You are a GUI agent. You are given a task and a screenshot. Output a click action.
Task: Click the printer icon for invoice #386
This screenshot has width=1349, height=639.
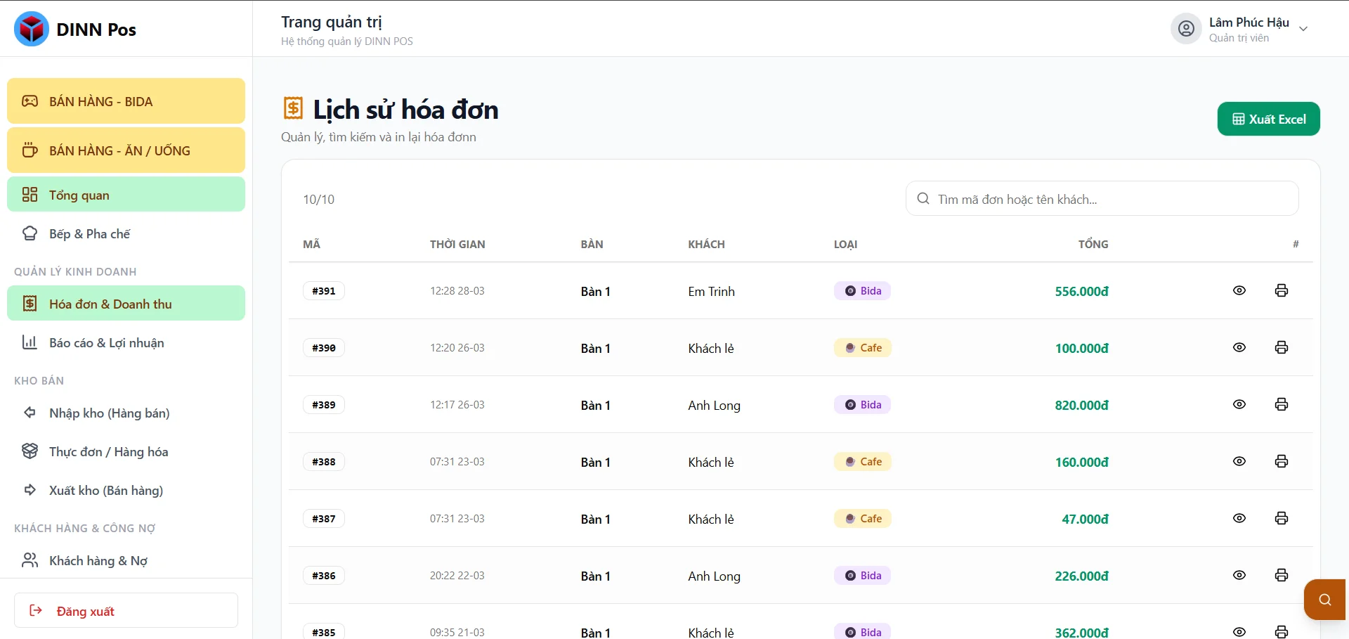(1281, 576)
